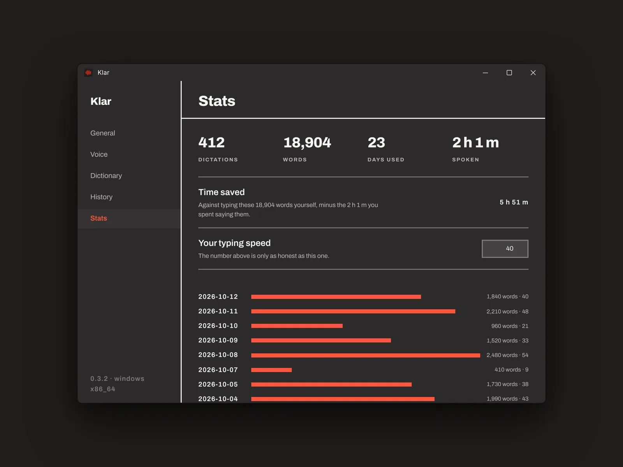The image size is (623, 467).
Task: Select the 2026-10-11 date row
Action: (363, 311)
